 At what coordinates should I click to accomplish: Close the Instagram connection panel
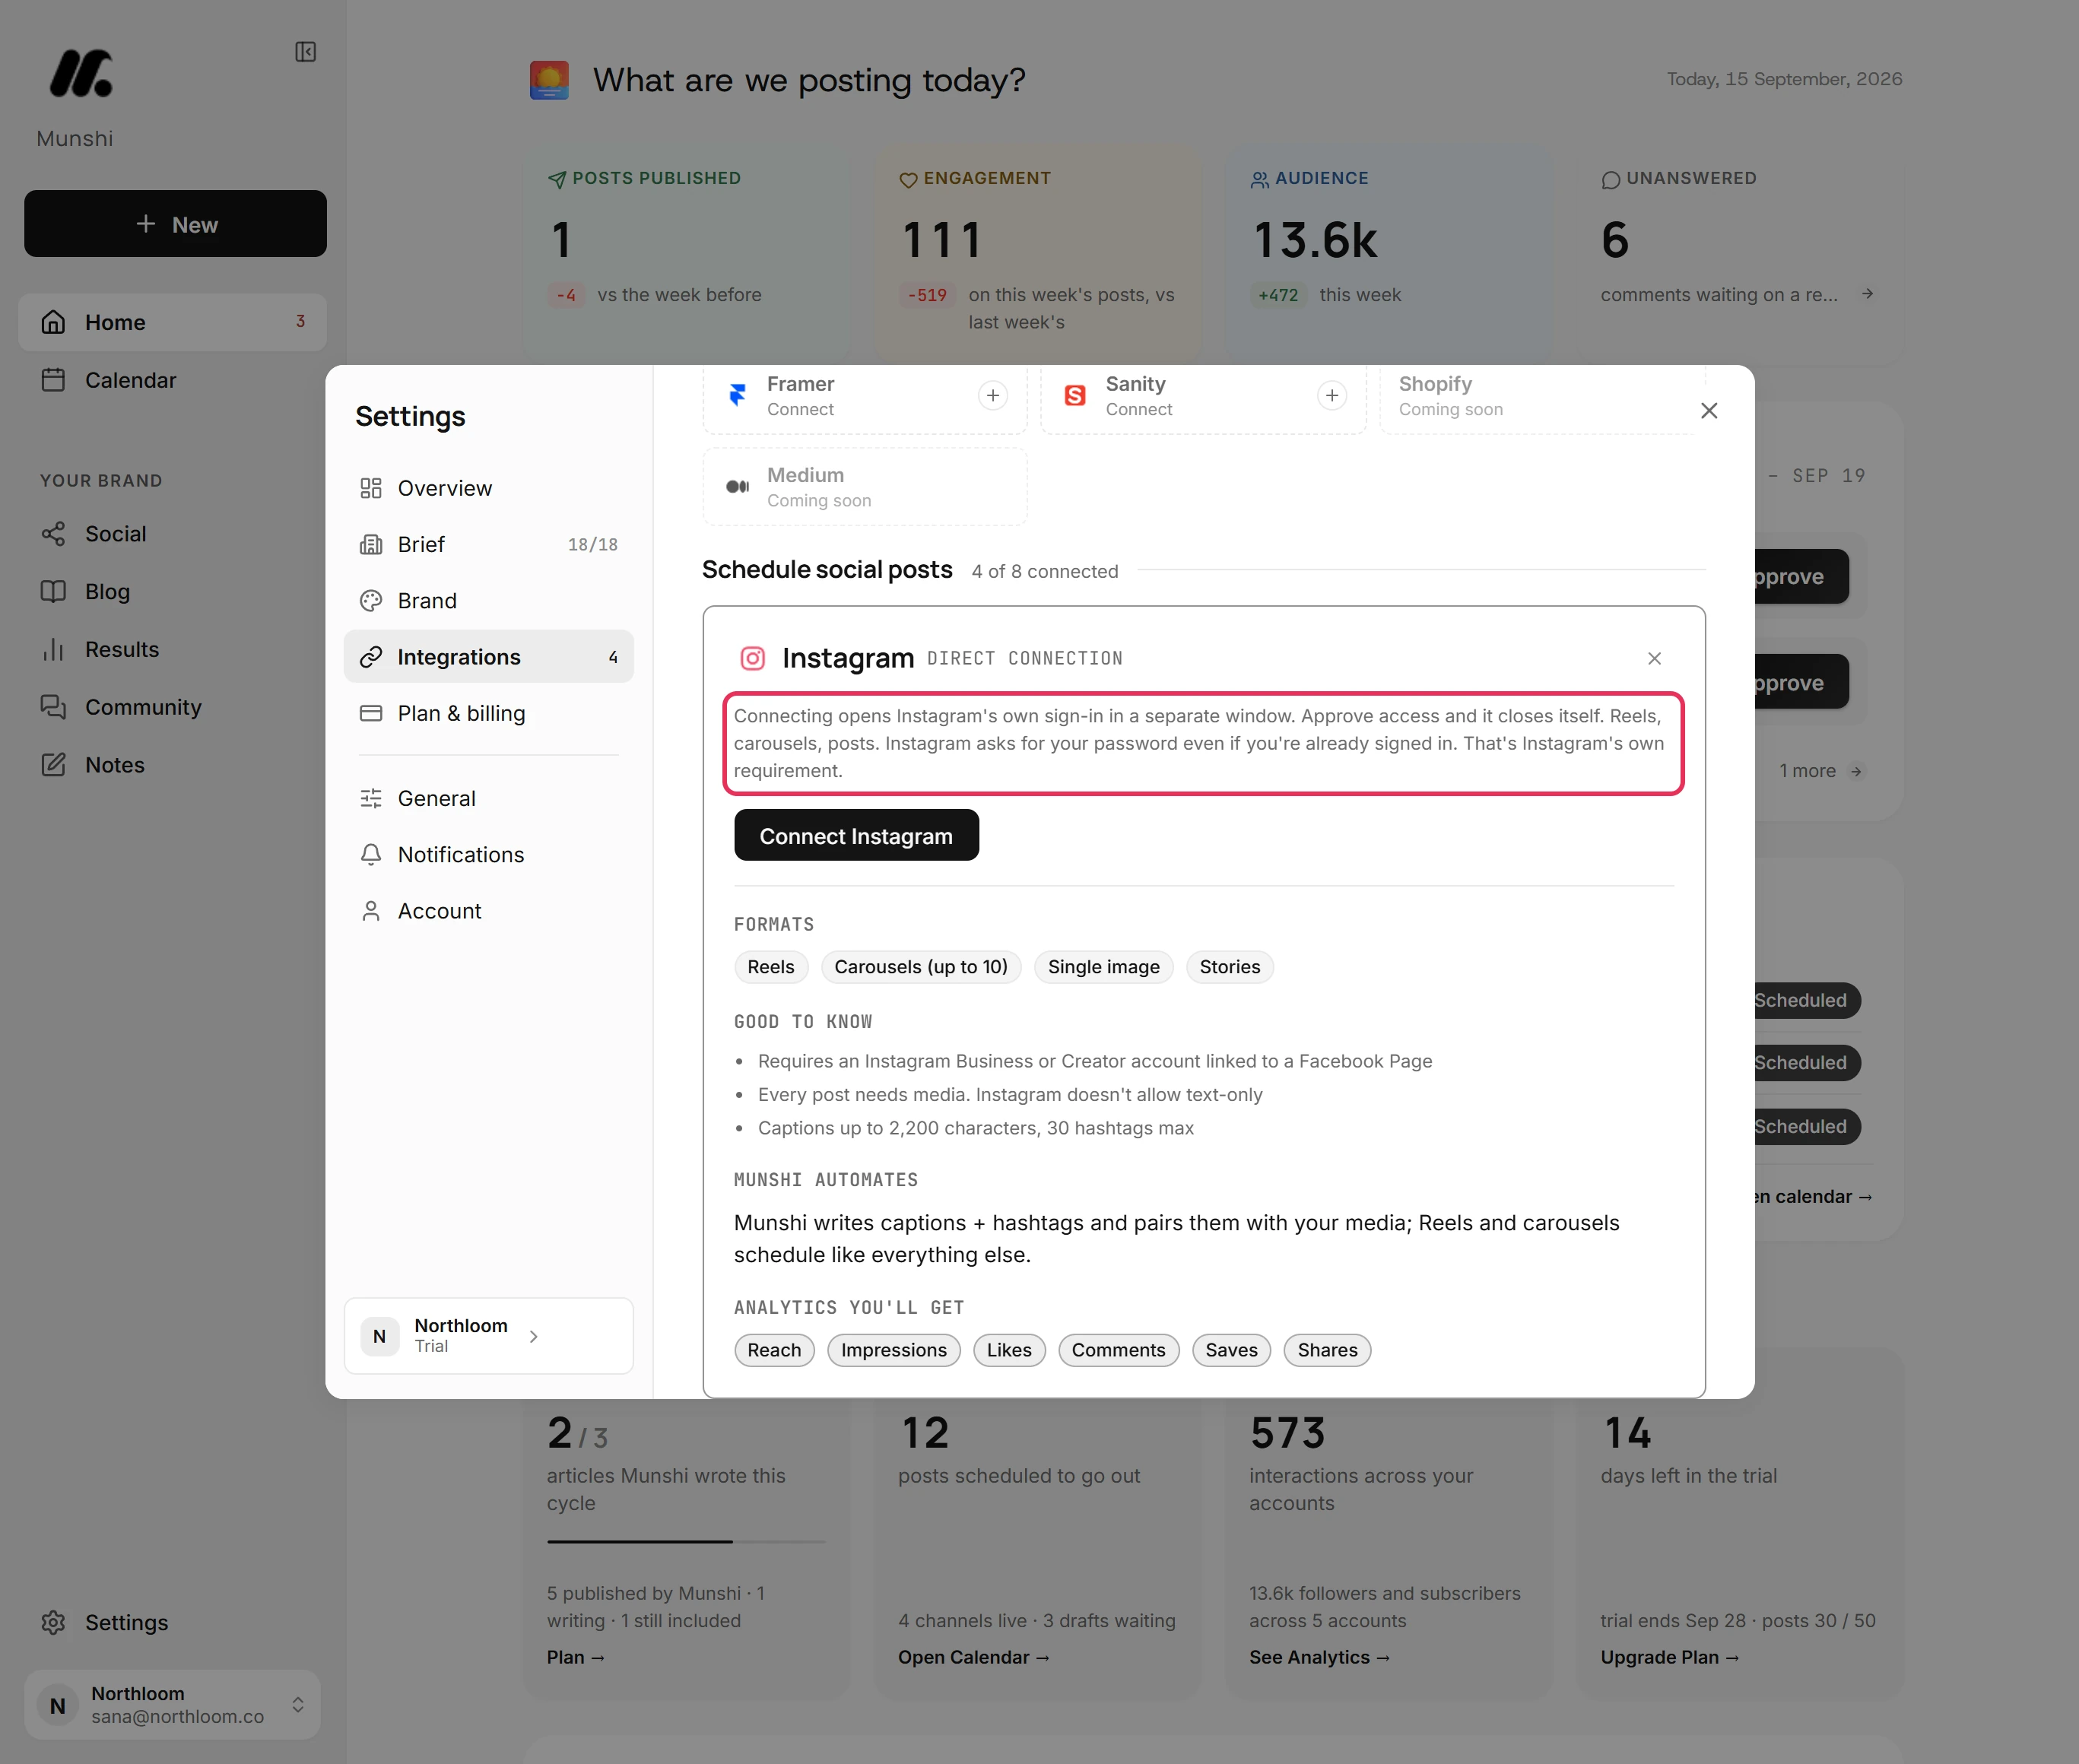(x=1654, y=658)
